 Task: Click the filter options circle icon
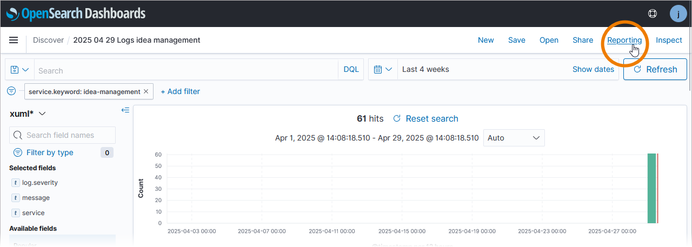[x=12, y=91]
